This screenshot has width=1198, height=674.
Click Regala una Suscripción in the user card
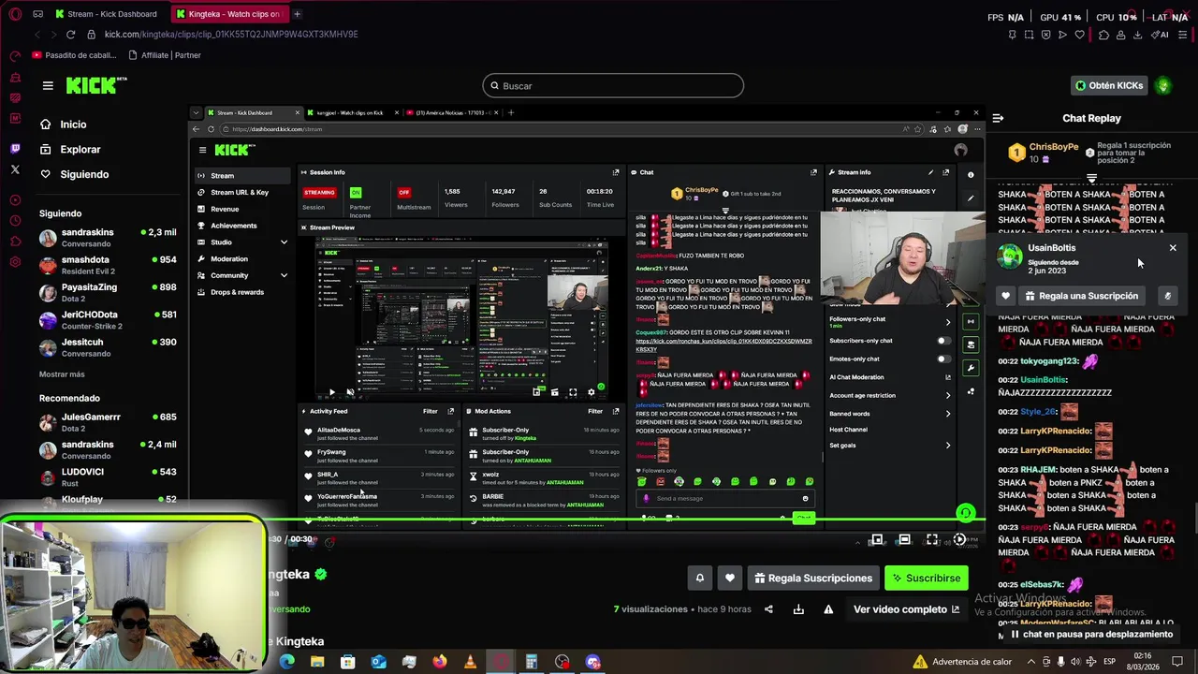(1081, 296)
